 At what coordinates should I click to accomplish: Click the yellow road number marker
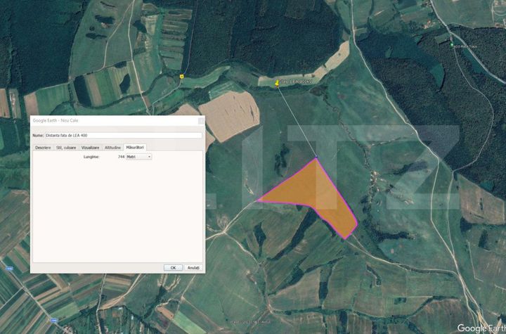click(x=182, y=77)
